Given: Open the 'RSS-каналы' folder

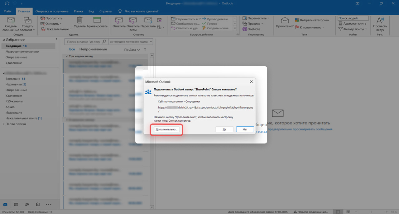Looking at the screenshot, I should [x=14, y=101].
